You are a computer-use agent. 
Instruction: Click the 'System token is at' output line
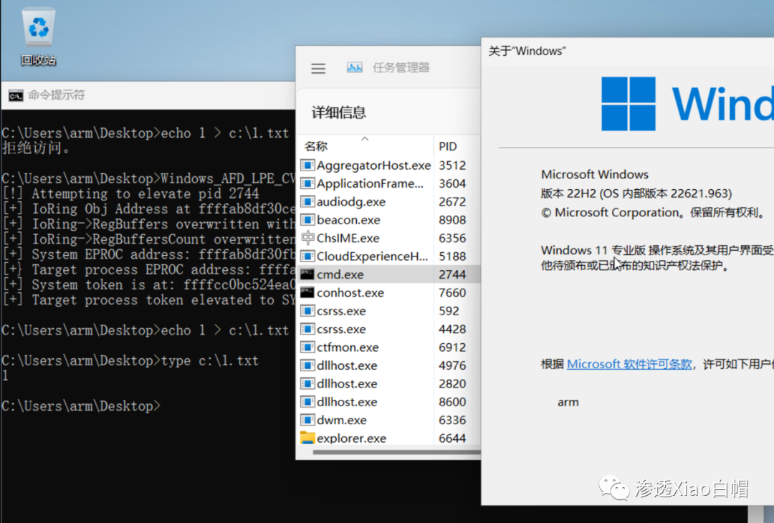pyautogui.click(x=148, y=285)
